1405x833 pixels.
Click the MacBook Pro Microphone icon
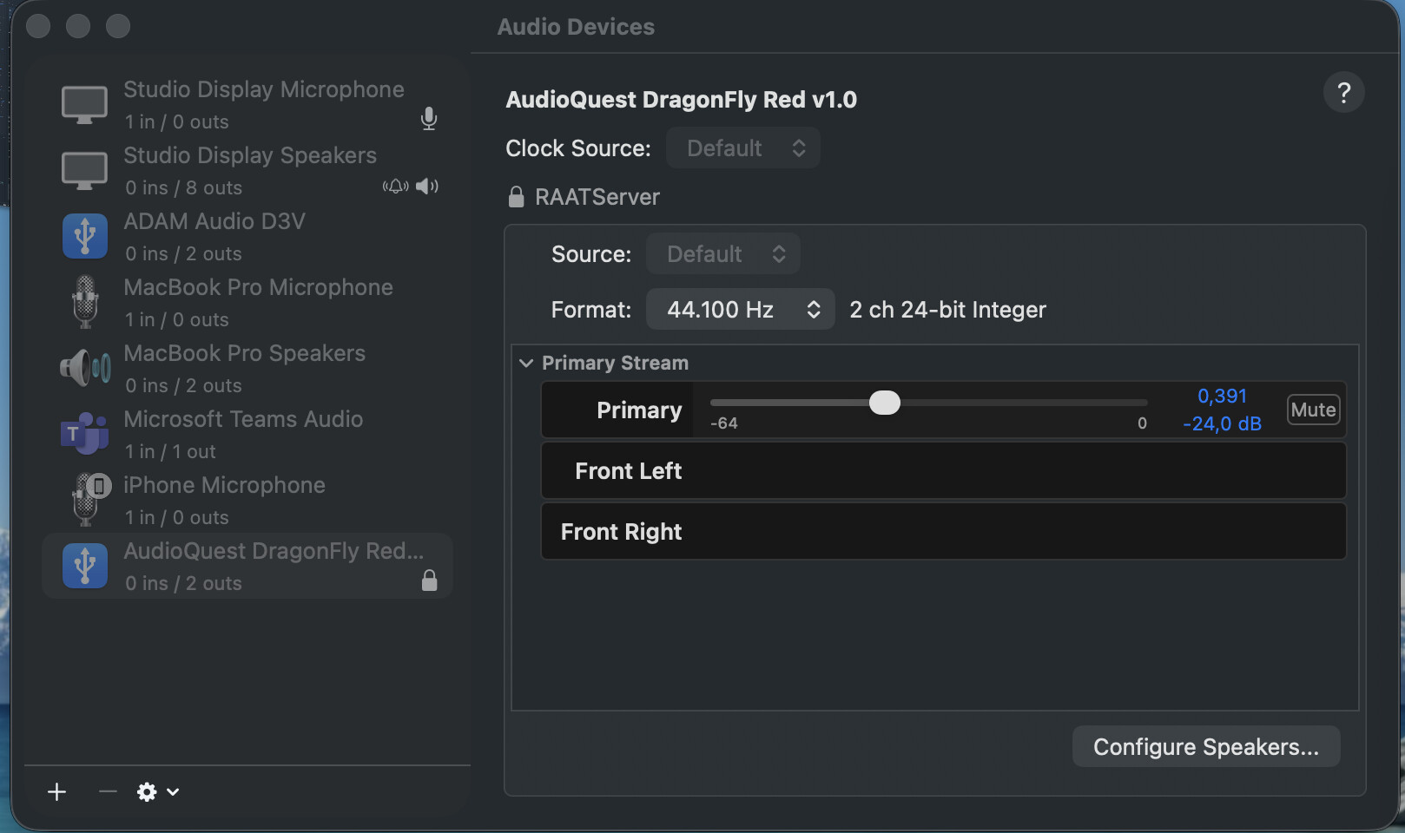(x=84, y=302)
